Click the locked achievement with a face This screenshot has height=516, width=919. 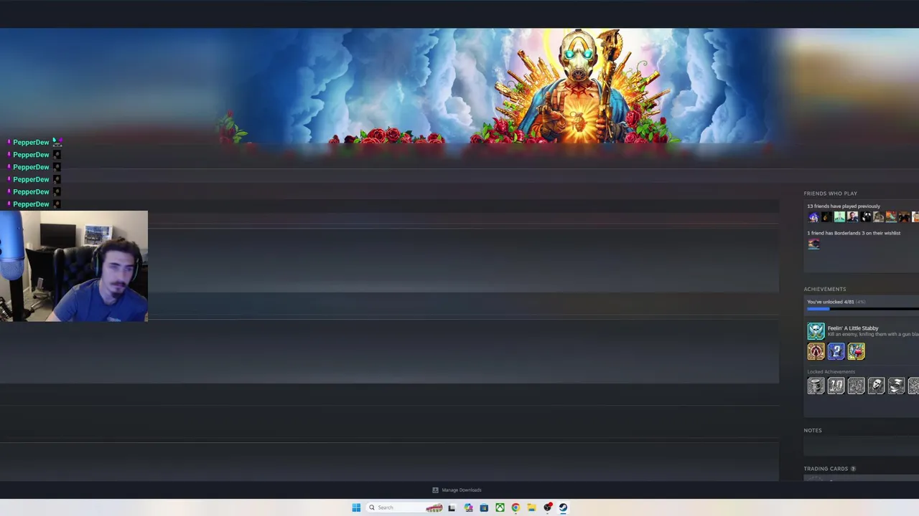(876, 386)
